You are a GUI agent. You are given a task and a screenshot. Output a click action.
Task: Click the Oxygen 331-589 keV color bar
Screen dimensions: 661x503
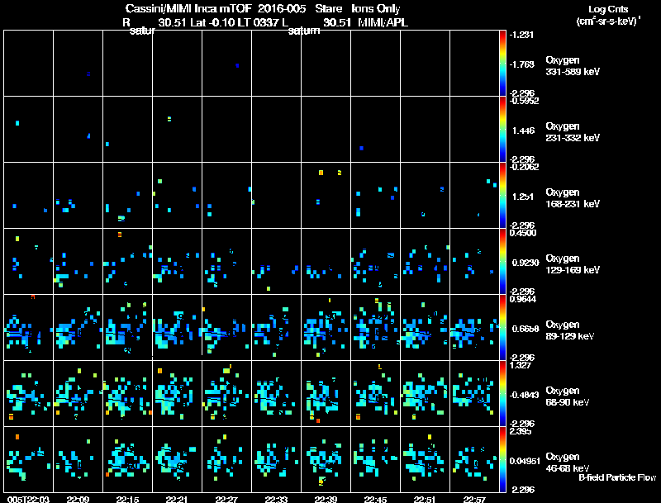pos(502,64)
